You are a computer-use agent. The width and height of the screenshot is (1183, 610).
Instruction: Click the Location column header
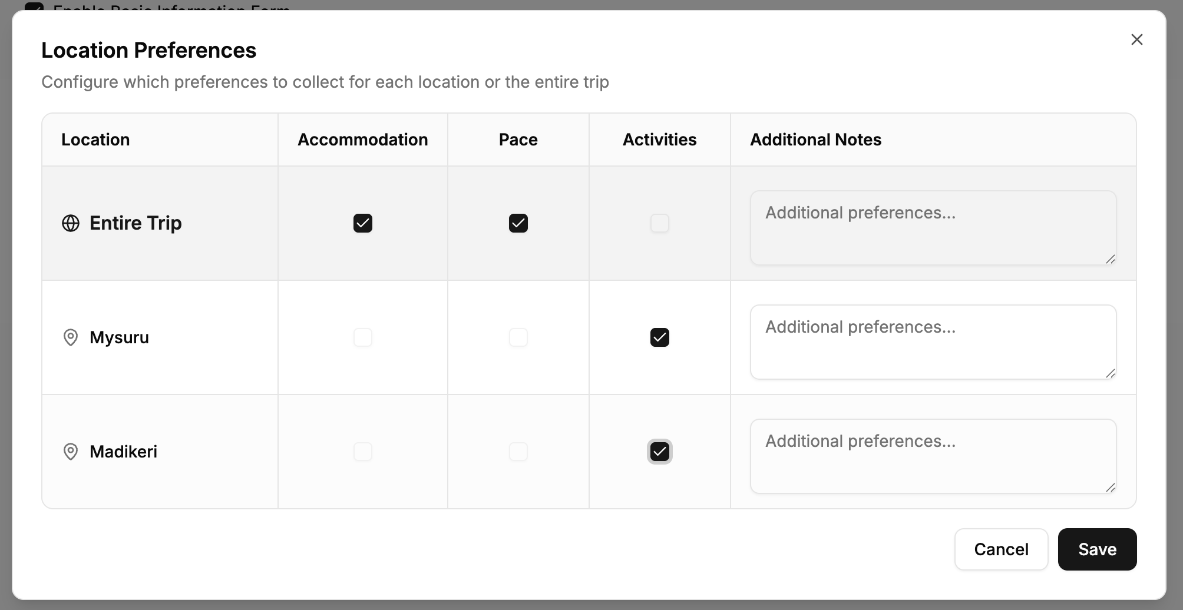95,140
